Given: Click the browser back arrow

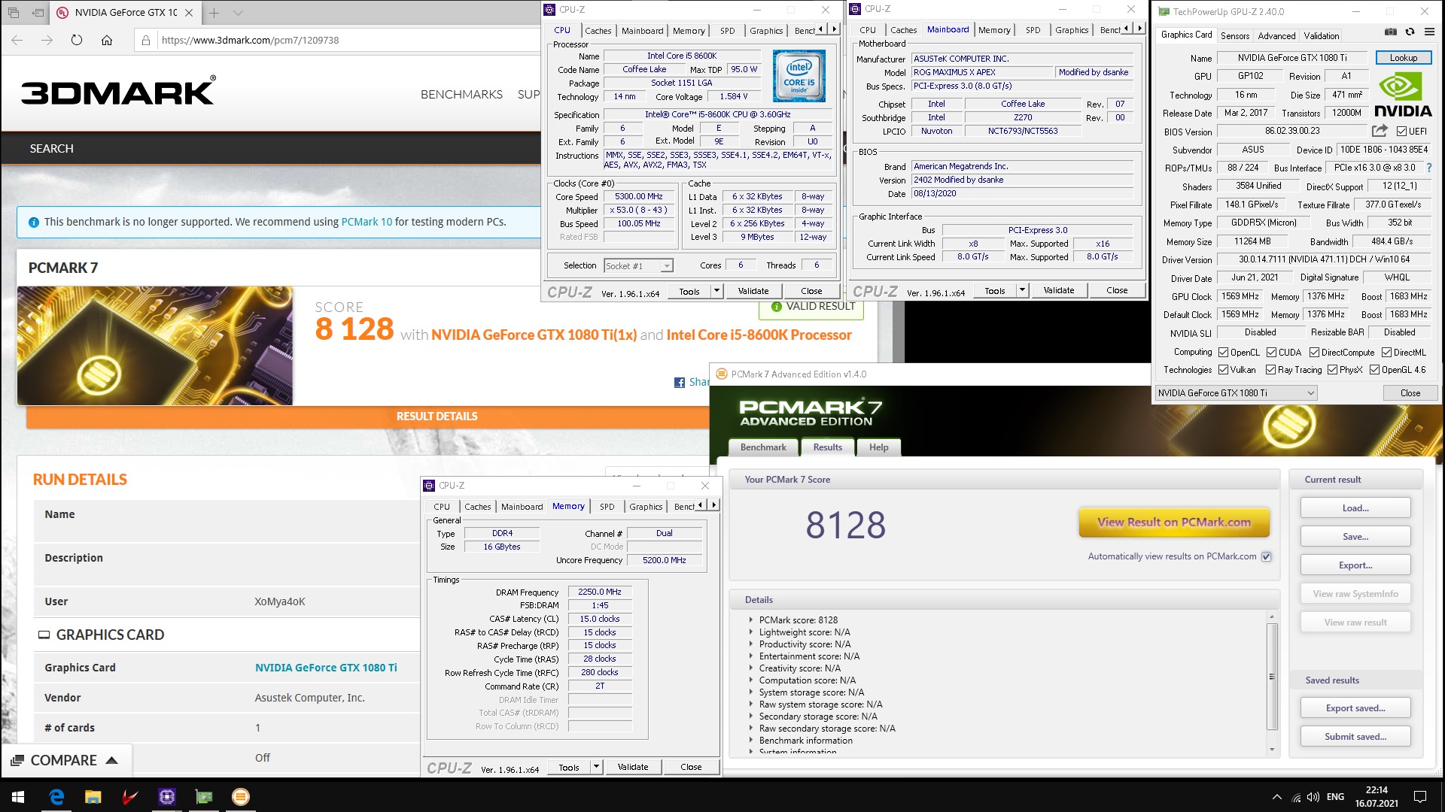Looking at the screenshot, I should (x=17, y=40).
